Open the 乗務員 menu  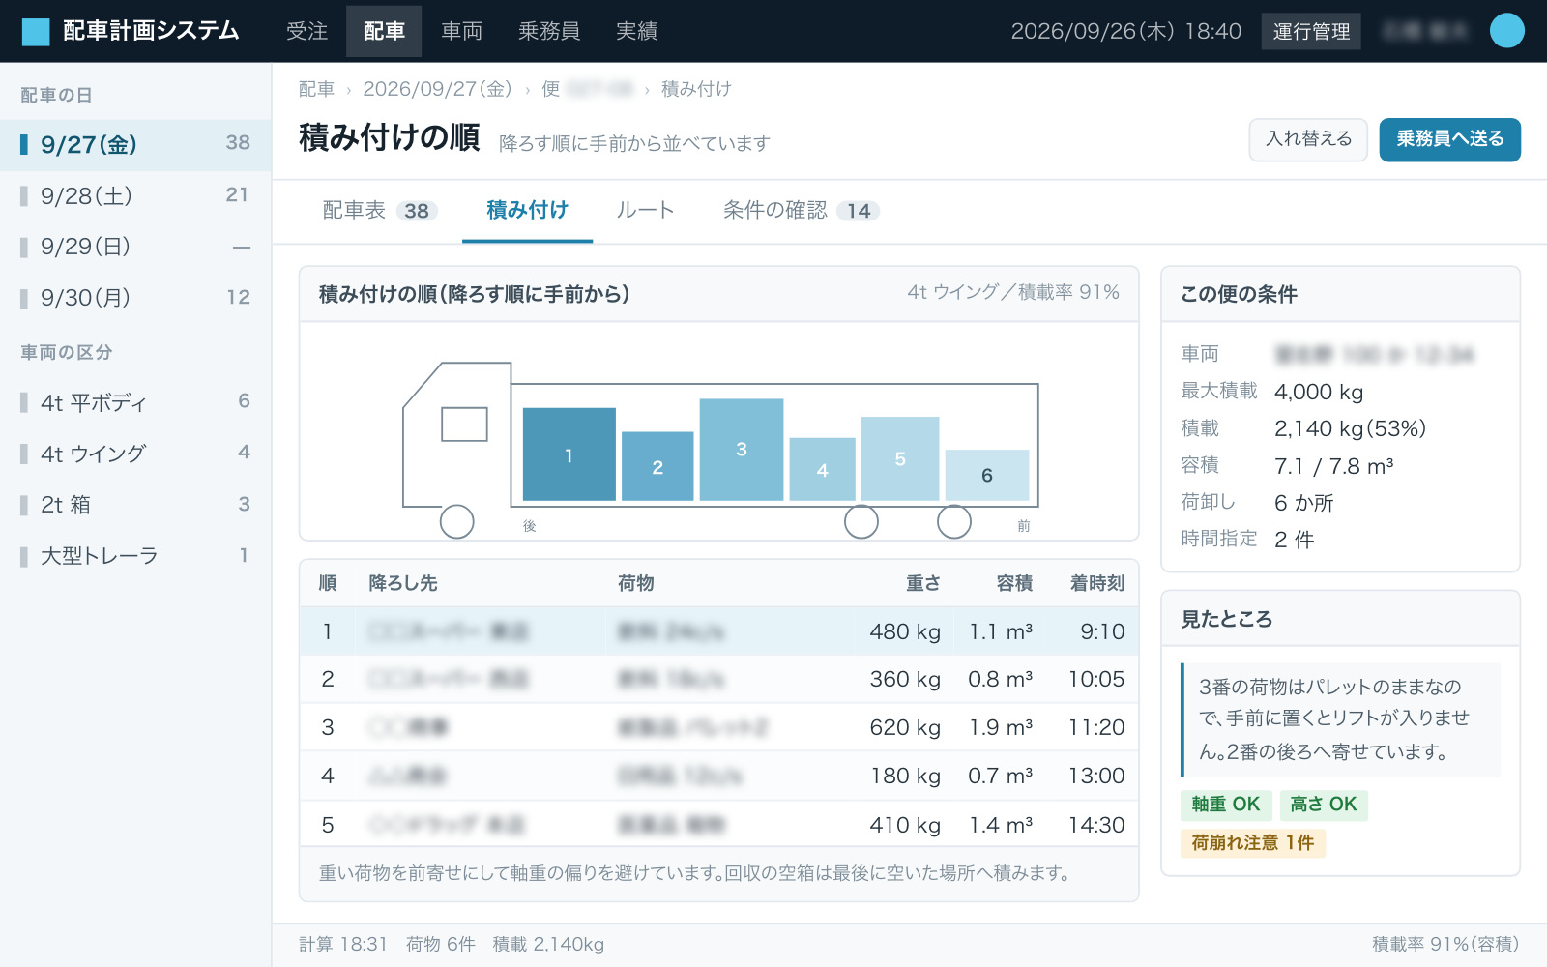548,31
